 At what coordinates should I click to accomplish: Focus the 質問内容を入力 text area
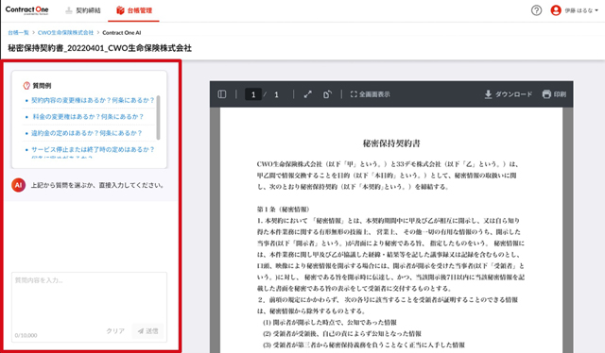(x=89, y=298)
